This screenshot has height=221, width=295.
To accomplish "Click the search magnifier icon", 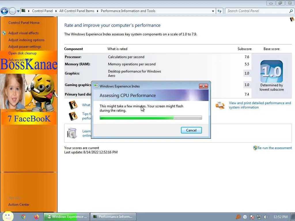I will pos(291,11).
